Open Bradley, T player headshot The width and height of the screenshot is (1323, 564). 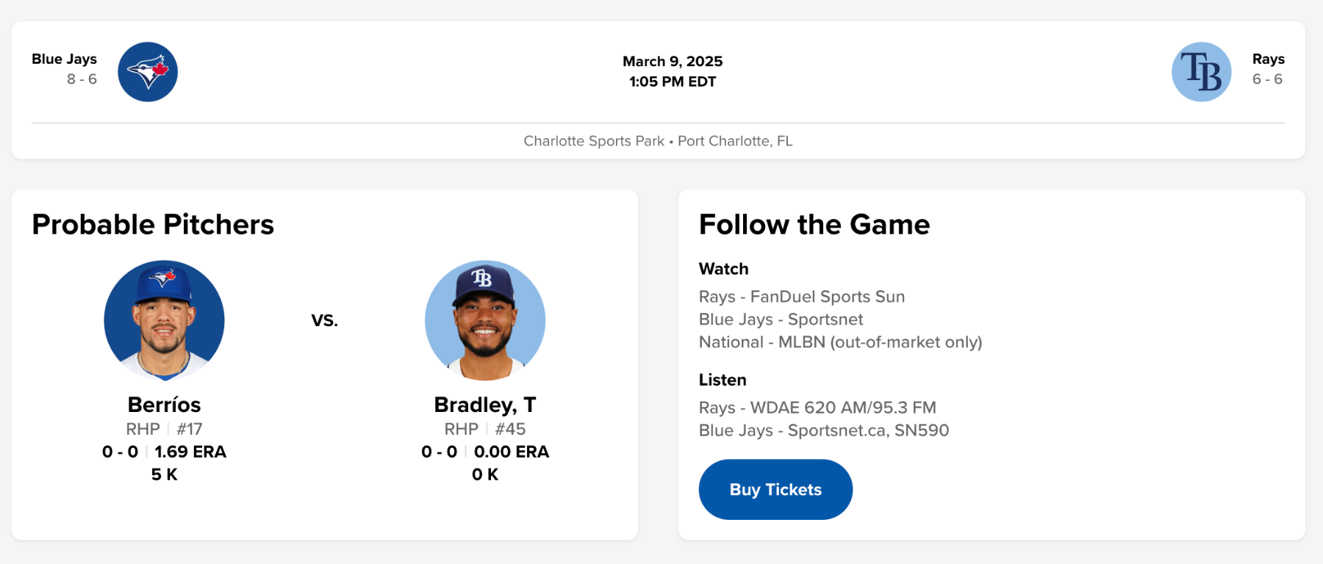point(485,320)
